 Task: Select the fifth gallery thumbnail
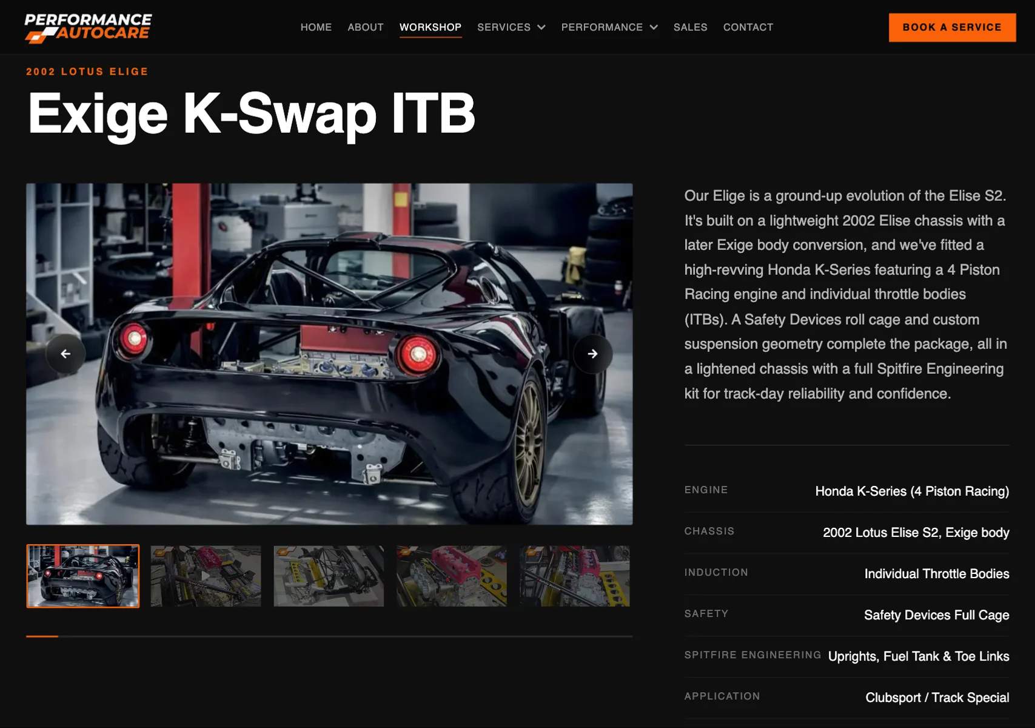point(575,576)
